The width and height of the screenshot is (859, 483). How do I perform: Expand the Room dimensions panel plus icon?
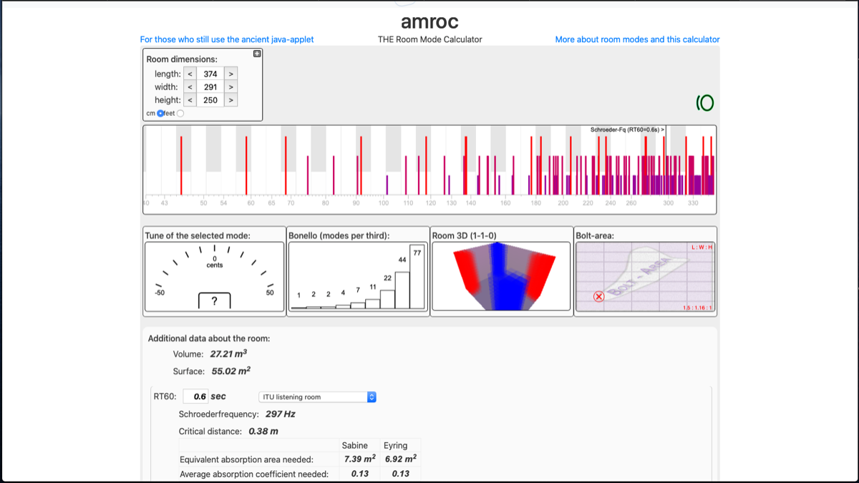click(x=257, y=54)
